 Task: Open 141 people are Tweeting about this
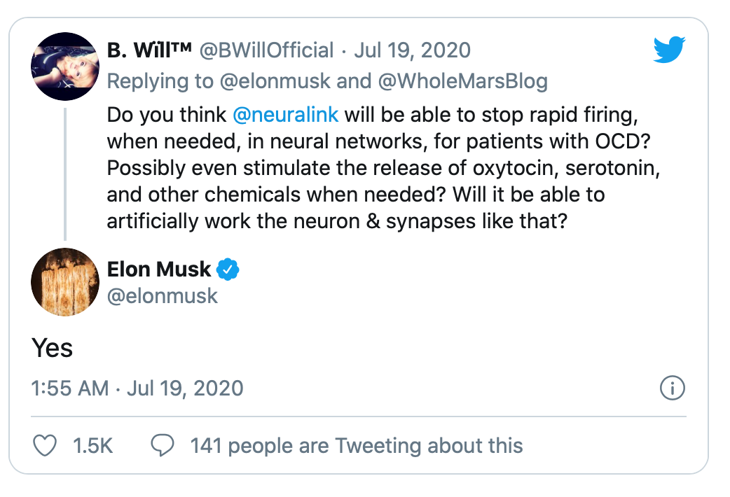click(x=357, y=446)
